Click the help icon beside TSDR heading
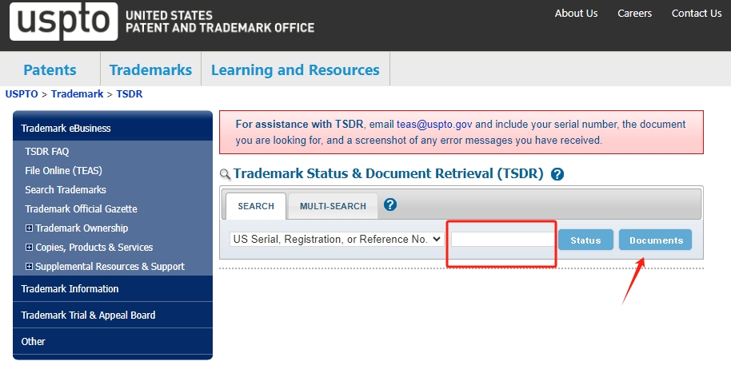Image resolution: width=731 pixels, height=381 pixels. (557, 174)
